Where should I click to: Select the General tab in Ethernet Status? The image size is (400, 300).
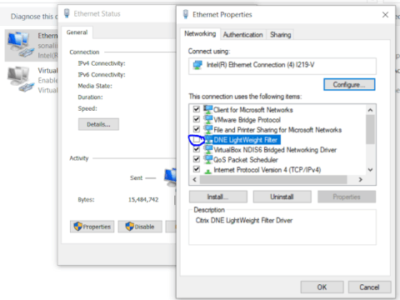pos(77,32)
